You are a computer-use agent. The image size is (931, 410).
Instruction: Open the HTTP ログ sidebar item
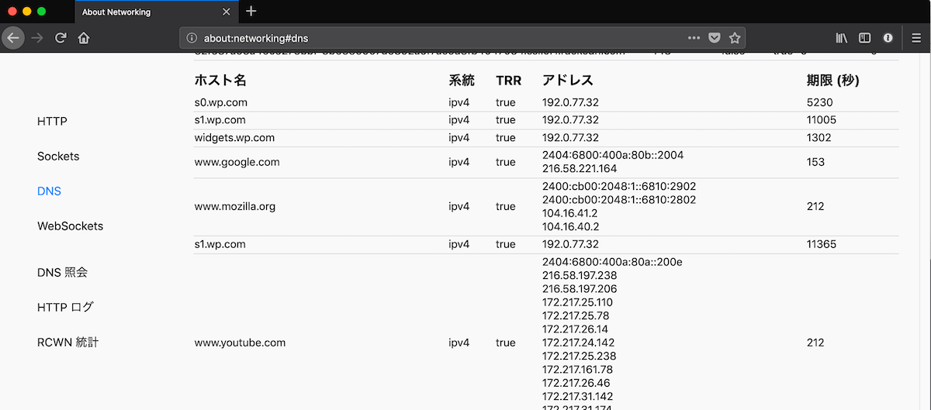coord(65,307)
